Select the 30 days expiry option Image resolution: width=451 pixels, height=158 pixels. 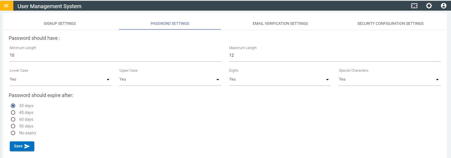click(x=13, y=106)
